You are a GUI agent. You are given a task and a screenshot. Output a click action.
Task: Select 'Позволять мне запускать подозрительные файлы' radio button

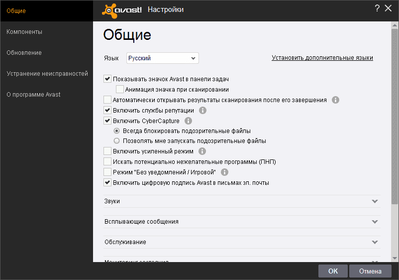coord(117,141)
